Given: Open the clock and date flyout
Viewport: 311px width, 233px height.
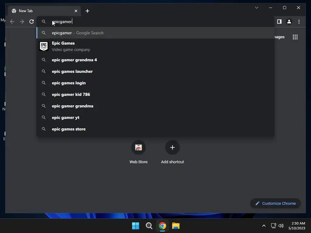Looking at the screenshot, I should pyautogui.click(x=297, y=226).
